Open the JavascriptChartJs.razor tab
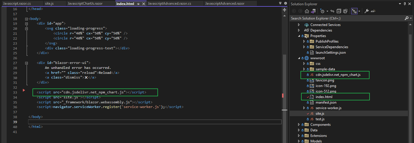Screen dimensions: 414x143 (x=85, y=4)
